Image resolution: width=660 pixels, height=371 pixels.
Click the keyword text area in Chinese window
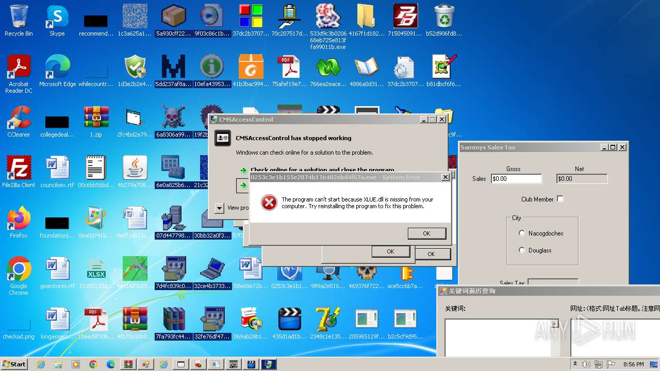[498, 338]
